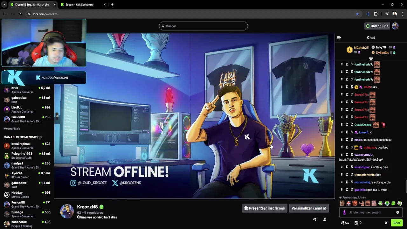Open brasilraphael recommended channel
The image size is (407, 229).
tap(27, 146)
